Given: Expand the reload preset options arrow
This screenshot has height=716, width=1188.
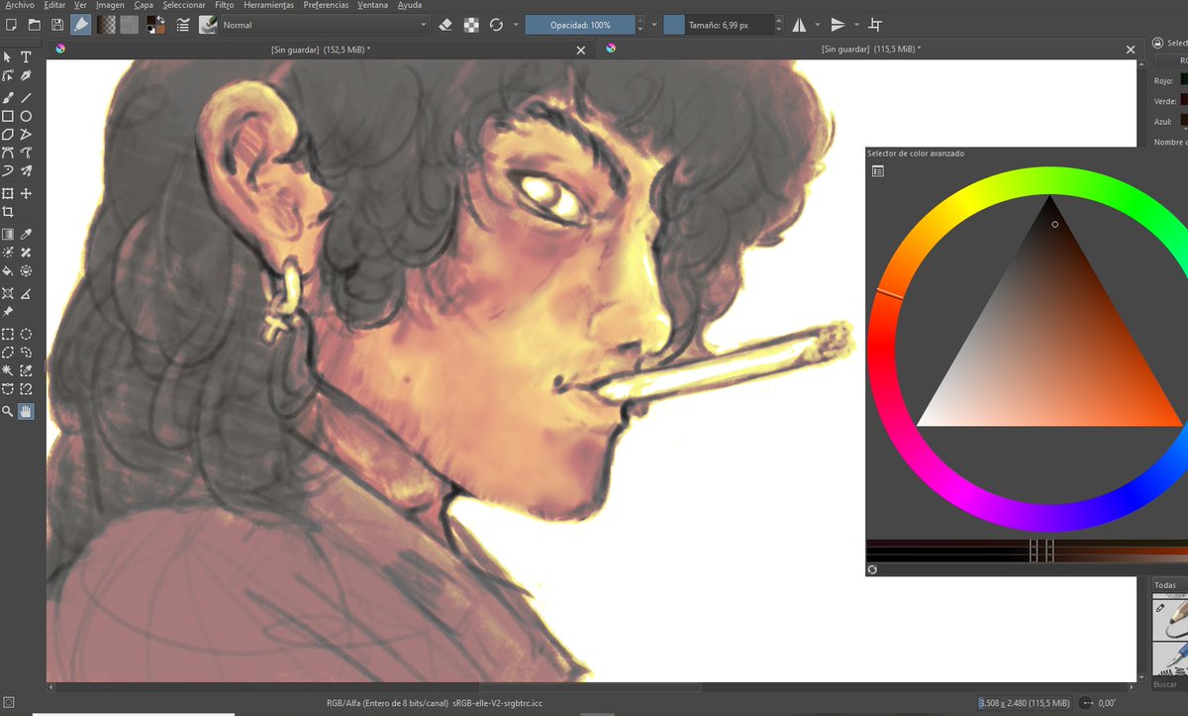Looking at the screenshot, I should [516, 24].
